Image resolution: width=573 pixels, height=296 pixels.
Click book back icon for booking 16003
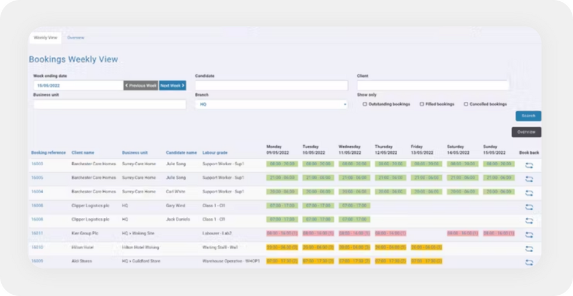click(529, 165)
